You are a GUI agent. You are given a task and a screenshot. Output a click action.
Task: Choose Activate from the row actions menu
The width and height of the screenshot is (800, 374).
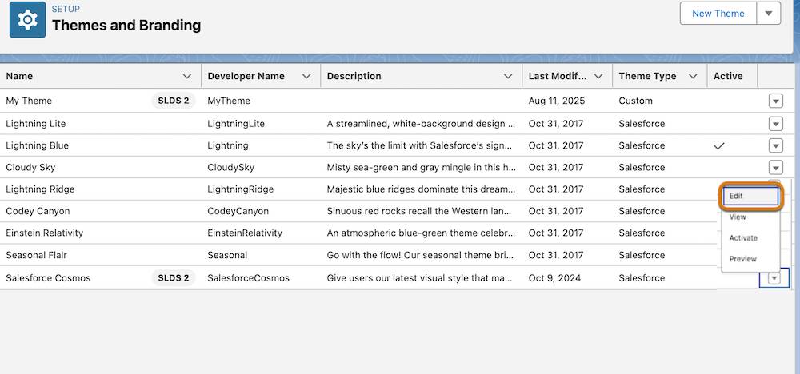click(750, 238)
